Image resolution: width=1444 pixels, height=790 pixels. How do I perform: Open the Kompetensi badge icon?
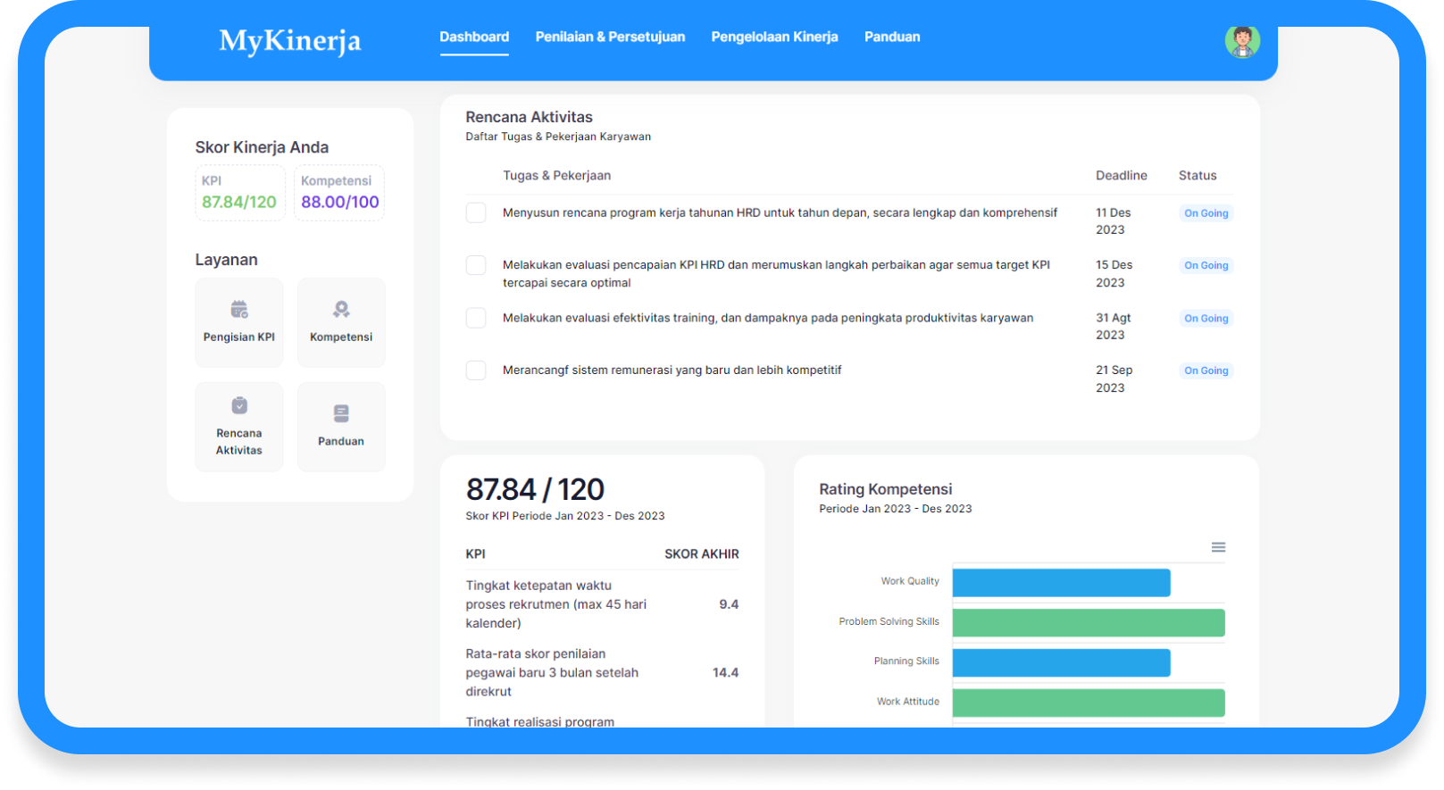(341, 310)
